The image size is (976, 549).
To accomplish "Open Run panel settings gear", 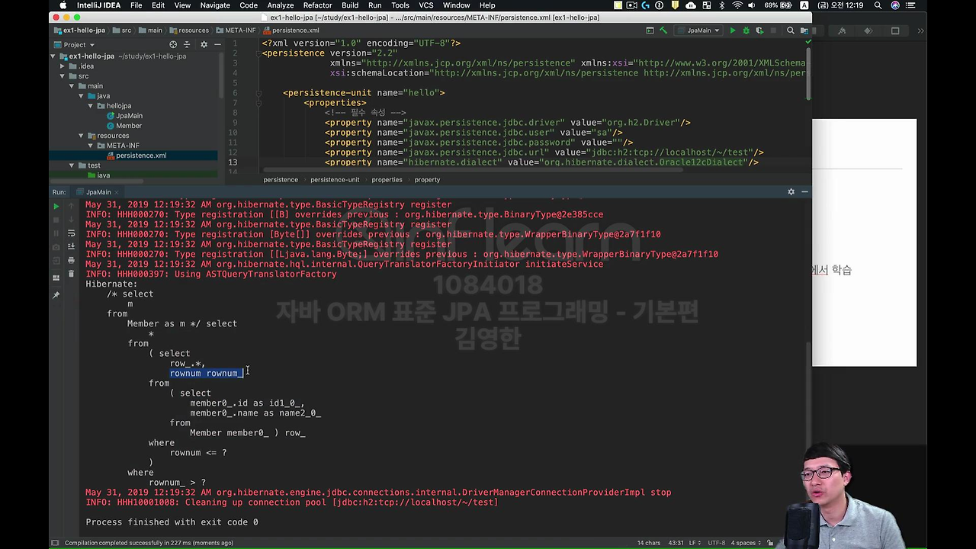I will click(x=791, y=192).
